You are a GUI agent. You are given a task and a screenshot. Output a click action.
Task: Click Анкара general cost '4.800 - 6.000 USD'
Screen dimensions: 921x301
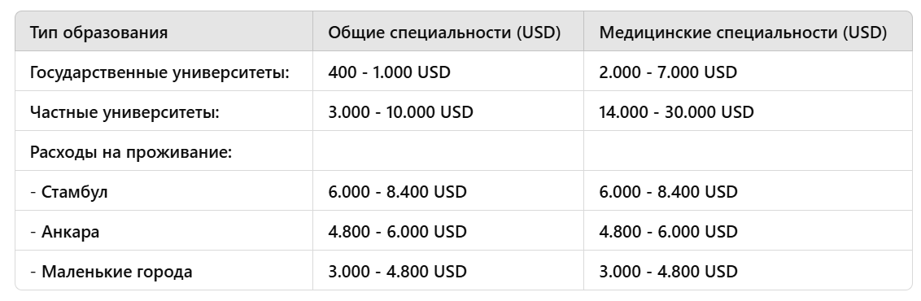point(397,232)
